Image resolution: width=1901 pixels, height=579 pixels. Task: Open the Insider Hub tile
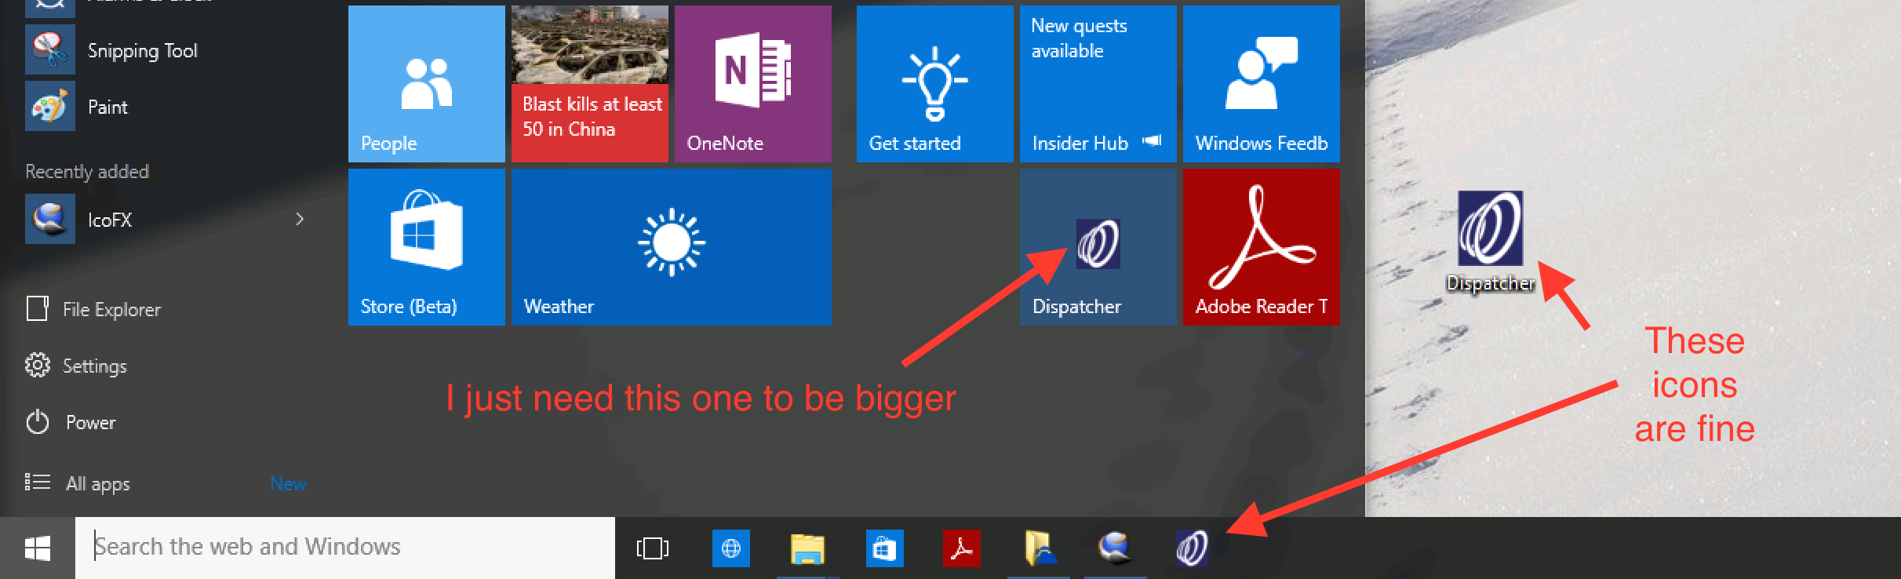pyautogui.click(x=1098, y=84)
